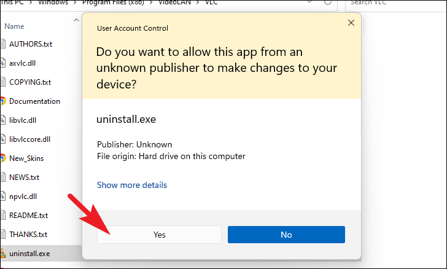This screenshot has height=269, width=447.
Task: Select the Documentation shortcut file
Action: (x=34, y=101)
